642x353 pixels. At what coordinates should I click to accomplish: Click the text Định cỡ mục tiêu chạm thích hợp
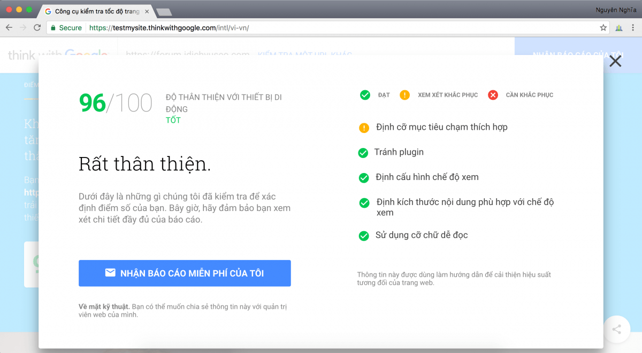point(442,127)
